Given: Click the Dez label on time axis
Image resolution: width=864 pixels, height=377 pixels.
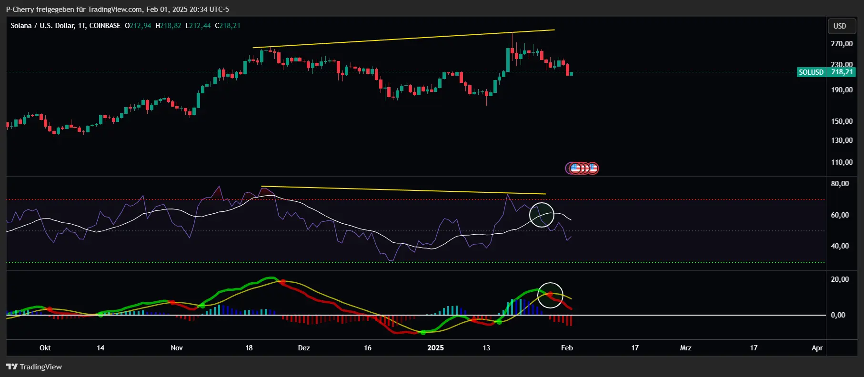Looking at the screenshot, I should tap(304, 348).
